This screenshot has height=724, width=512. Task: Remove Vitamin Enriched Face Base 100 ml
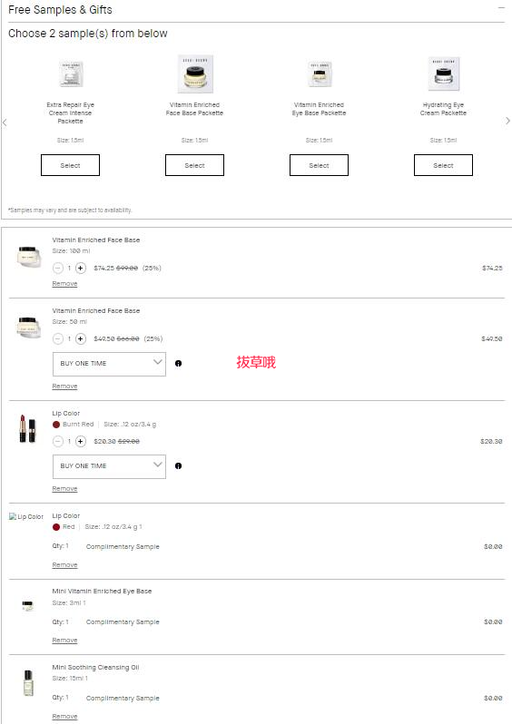pyautogui.click(x=64, y=283)
